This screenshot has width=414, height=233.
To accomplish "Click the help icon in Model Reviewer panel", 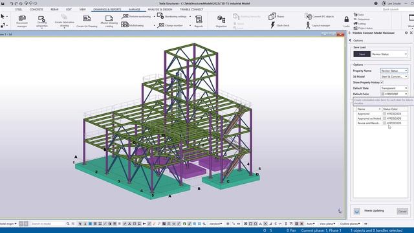I will pos(406,33).
